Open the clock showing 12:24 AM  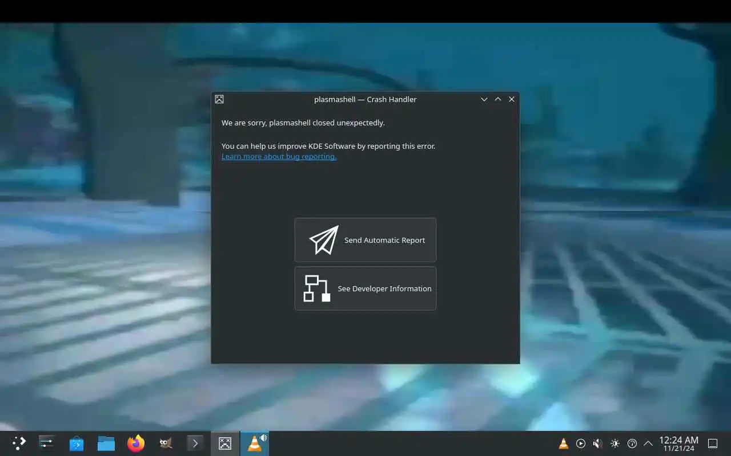pyautogui.click(x=678, y=443)
